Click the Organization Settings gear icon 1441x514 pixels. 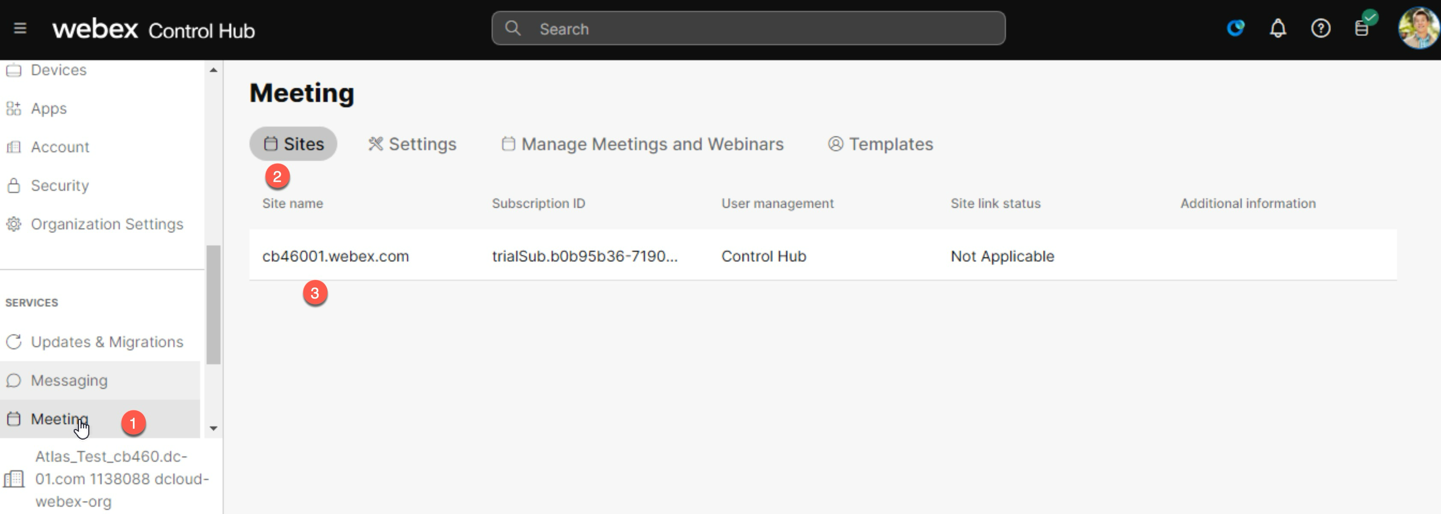click(x=14, y=224)
